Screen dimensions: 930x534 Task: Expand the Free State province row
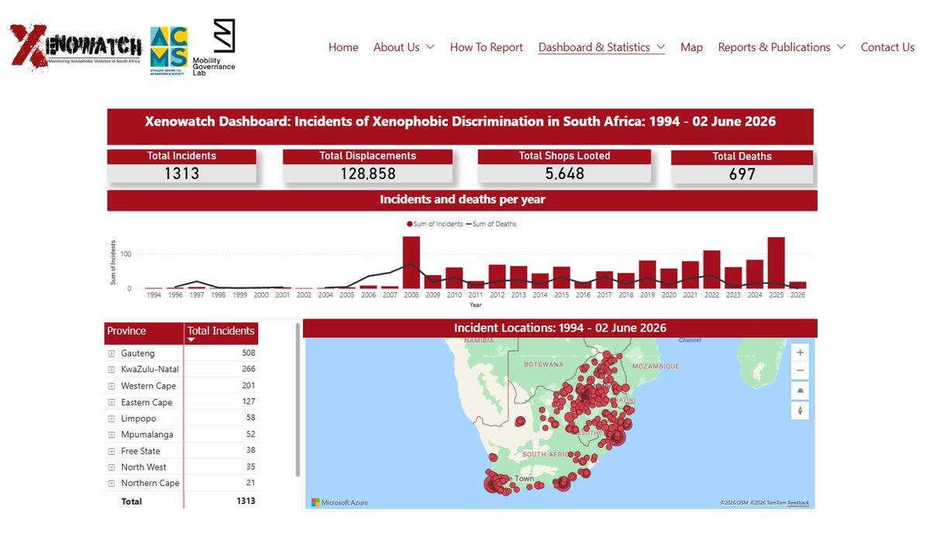coord(112,451)
